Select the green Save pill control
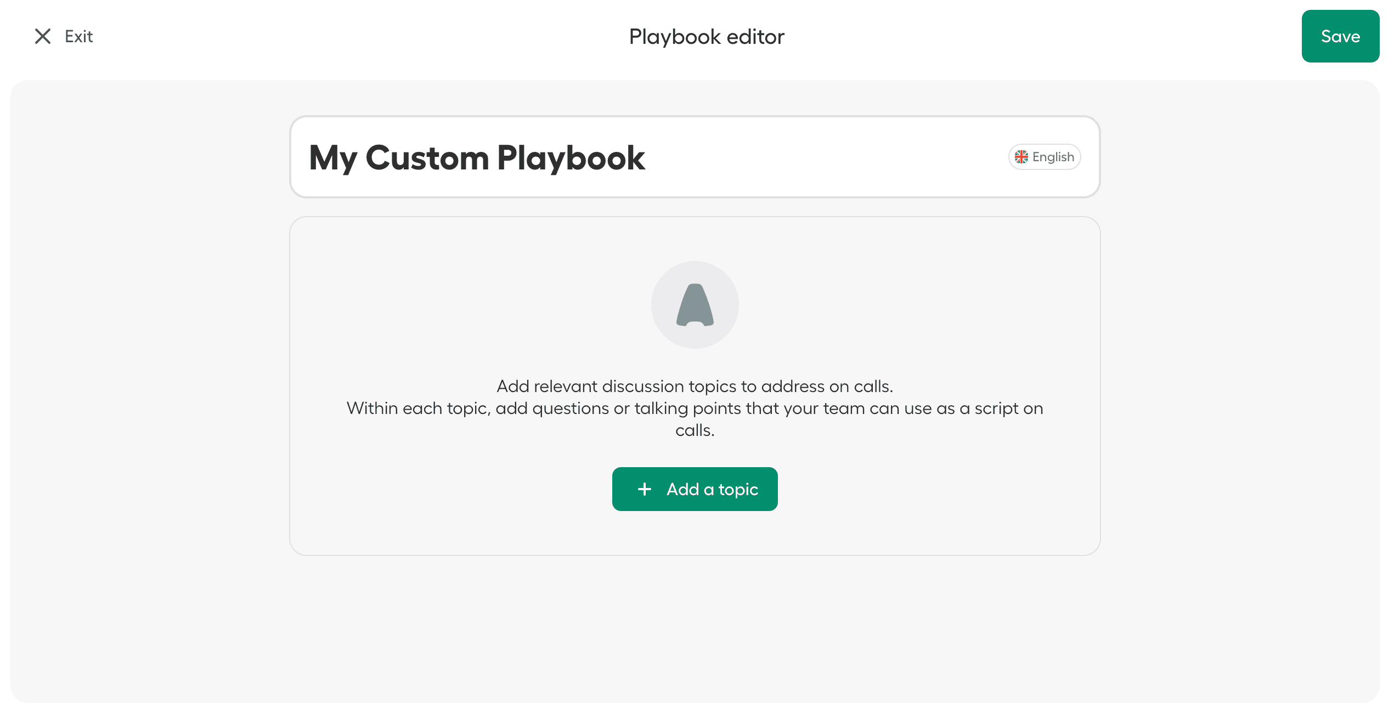The height and width of the screenshot is (715, 1394). (1341, 36)
